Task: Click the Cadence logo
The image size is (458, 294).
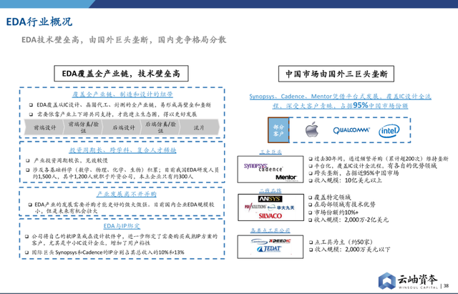Action: 271,170
